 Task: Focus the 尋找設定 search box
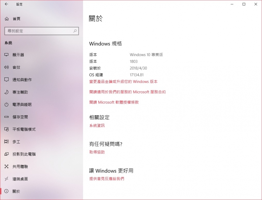point(41,31)
